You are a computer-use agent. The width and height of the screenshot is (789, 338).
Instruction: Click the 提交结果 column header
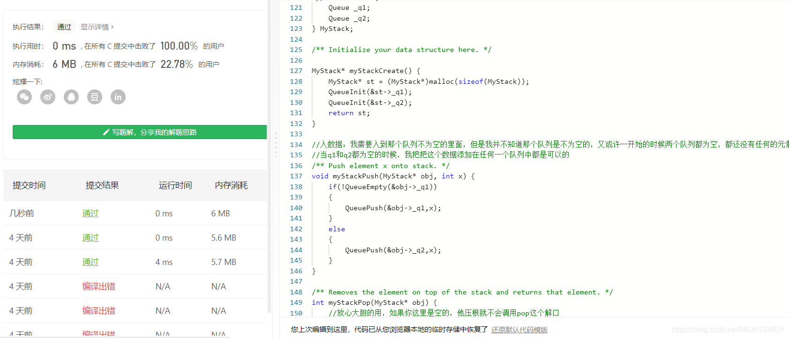102,185
